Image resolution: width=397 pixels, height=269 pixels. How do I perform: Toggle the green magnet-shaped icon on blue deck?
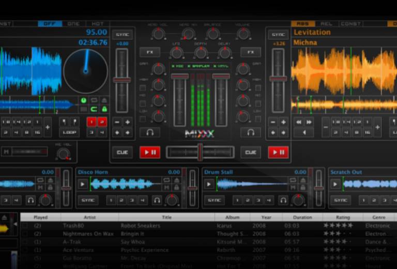tap(94, 109)
